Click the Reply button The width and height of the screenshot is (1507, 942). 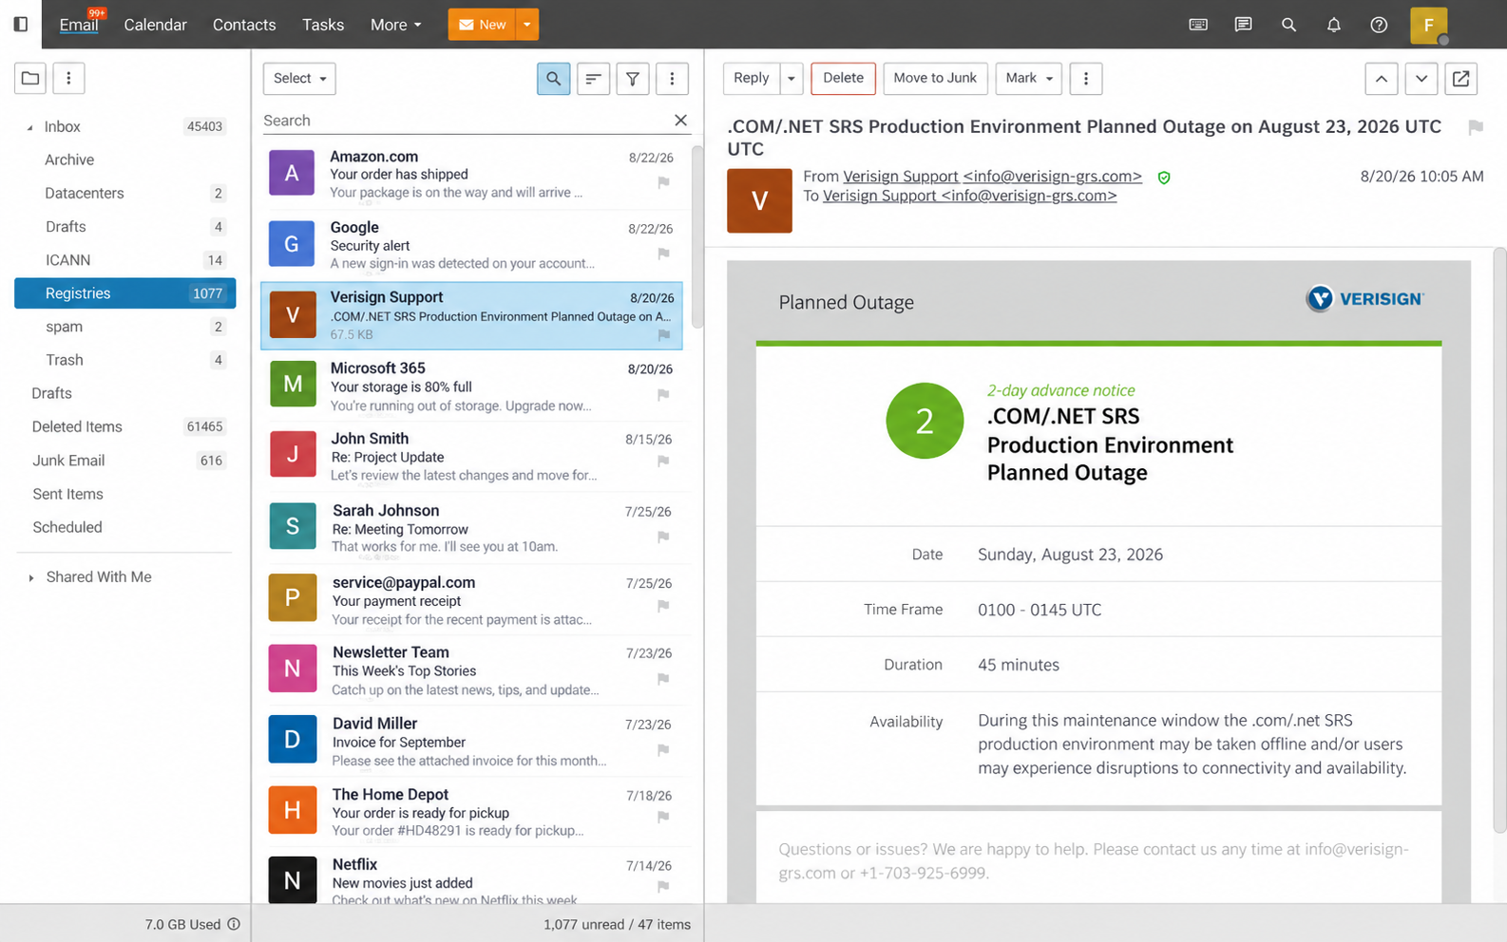(751, 78)
